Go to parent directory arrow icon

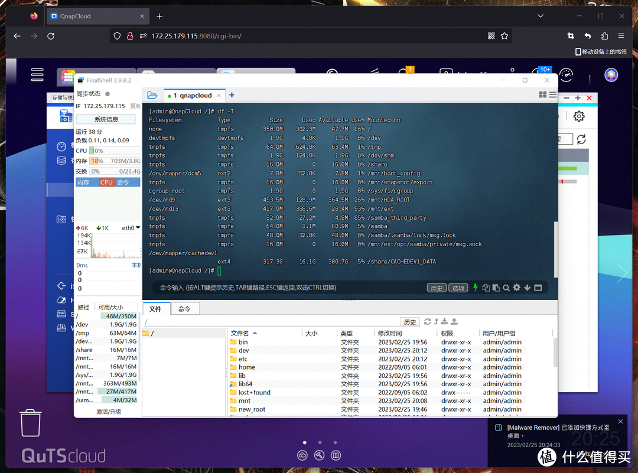coord(436,321)
